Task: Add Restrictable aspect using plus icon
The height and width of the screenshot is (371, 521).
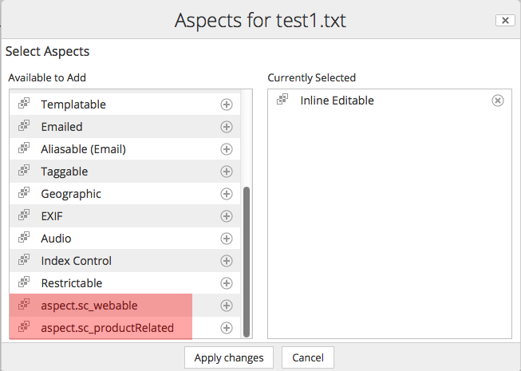Action: (227, 283)
